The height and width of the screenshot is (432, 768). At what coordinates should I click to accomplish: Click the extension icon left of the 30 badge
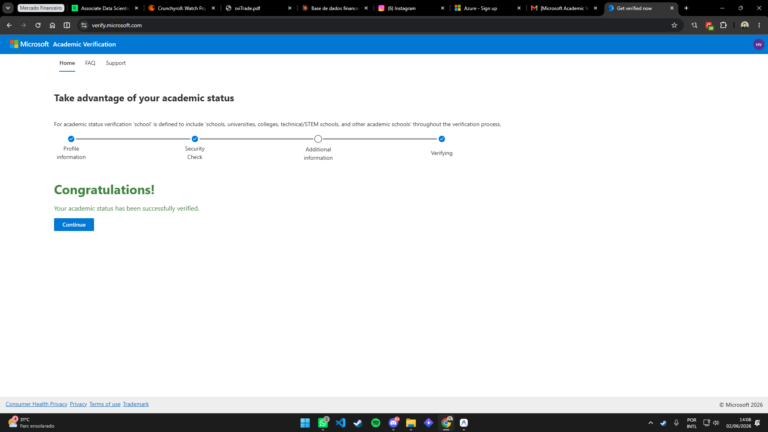coord(694,25)
